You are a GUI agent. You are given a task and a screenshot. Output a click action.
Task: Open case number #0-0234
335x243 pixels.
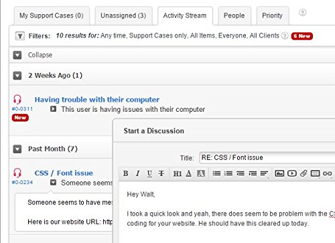pyautogui.click(x=22, y=182)
